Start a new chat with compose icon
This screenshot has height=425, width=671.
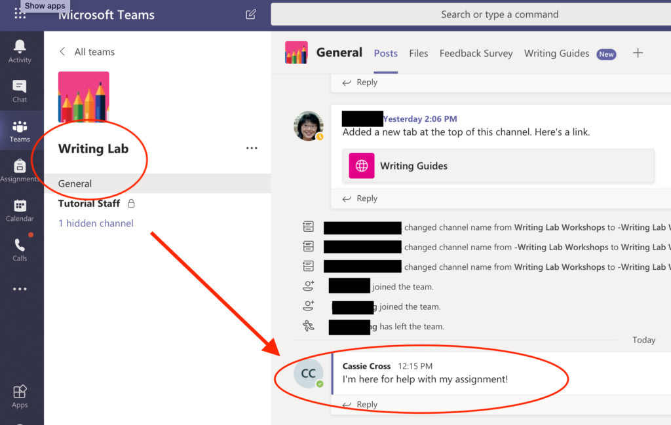pyautogui.click(x=251, y=14)
